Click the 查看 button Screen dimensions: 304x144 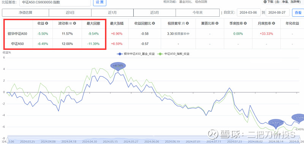coord(298,13)
